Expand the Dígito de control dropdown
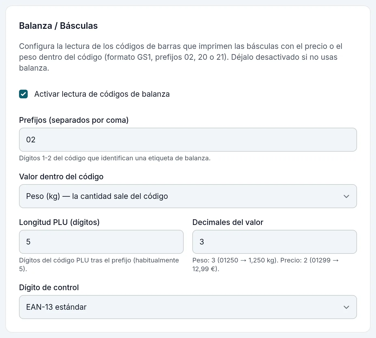The height and width of the screenshot is (338, 376). pyautogui.click(x=188, y=307)
